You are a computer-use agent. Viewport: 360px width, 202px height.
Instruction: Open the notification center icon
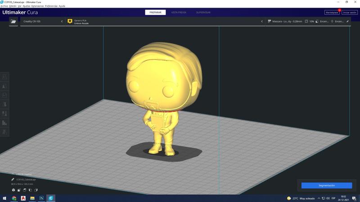click(354, 198)
